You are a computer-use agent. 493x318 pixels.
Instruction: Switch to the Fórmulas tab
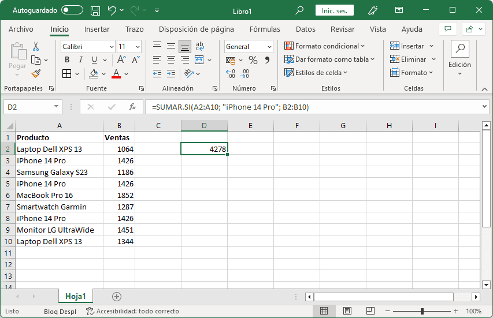pyautogui.click(x=265, y=29)
